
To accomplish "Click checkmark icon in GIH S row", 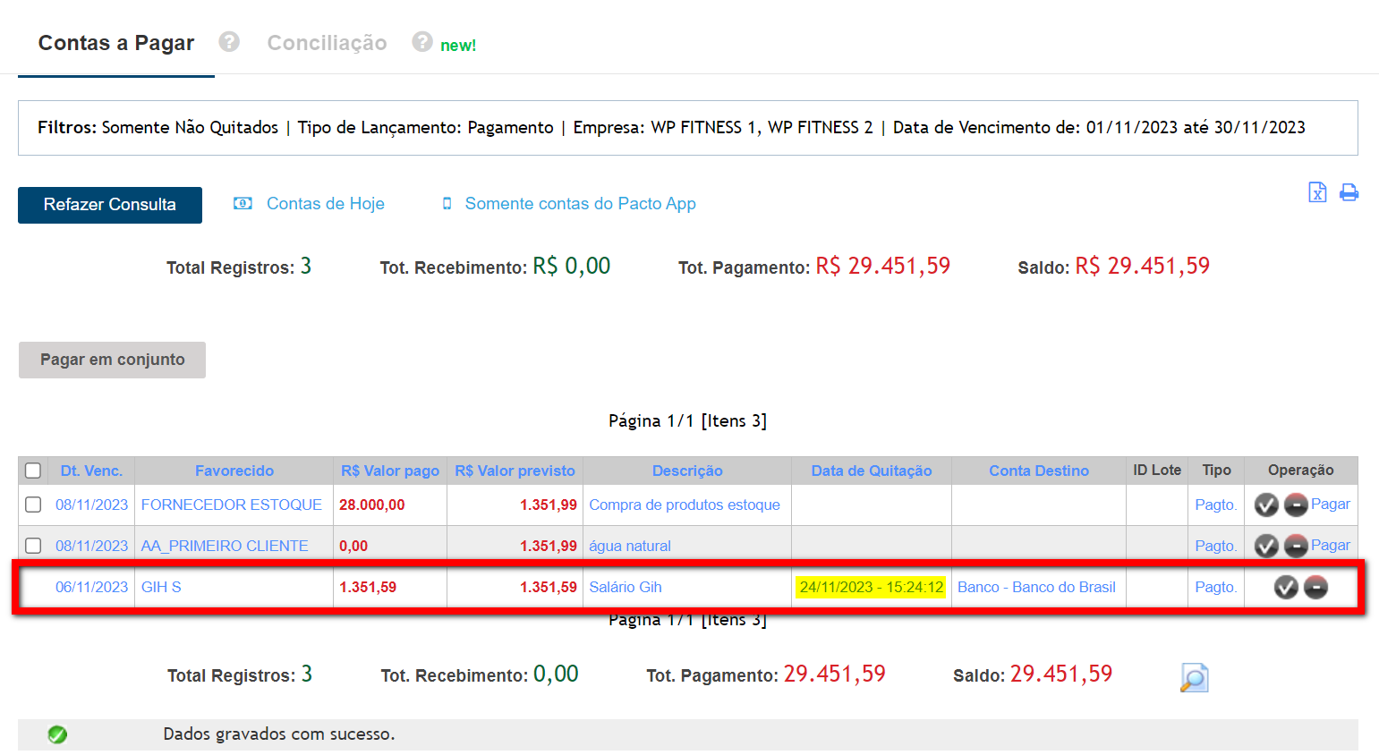I will point(1285,588).
